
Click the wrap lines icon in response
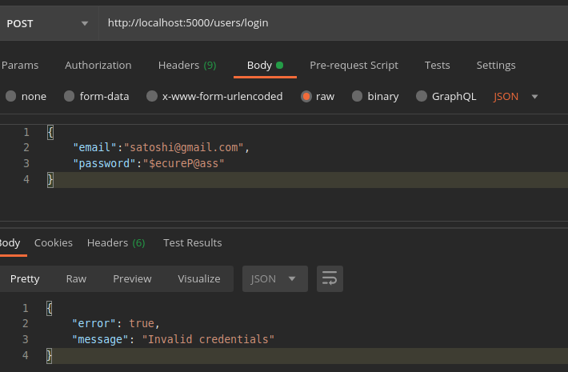[329, 278]
